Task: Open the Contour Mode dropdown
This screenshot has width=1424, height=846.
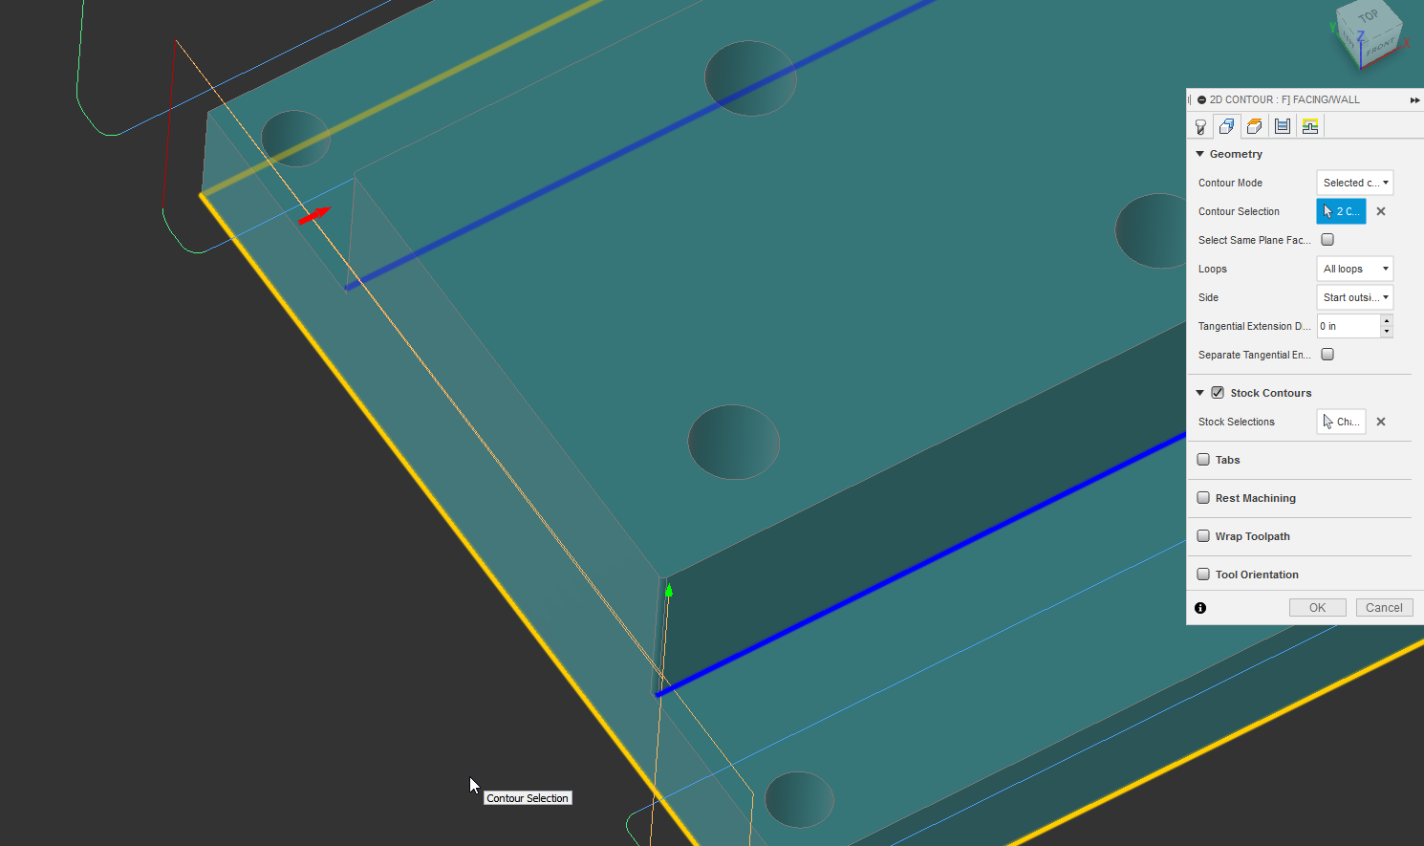Action: [1354, 182]
